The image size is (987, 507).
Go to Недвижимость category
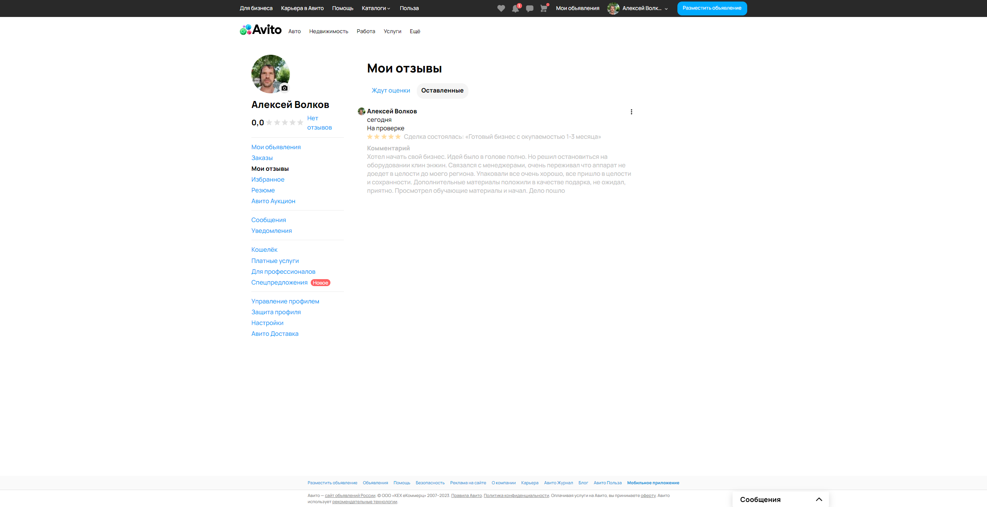[x=328, y=31]
